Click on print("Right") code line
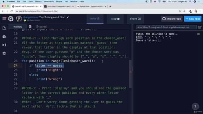 coord(49,70)
